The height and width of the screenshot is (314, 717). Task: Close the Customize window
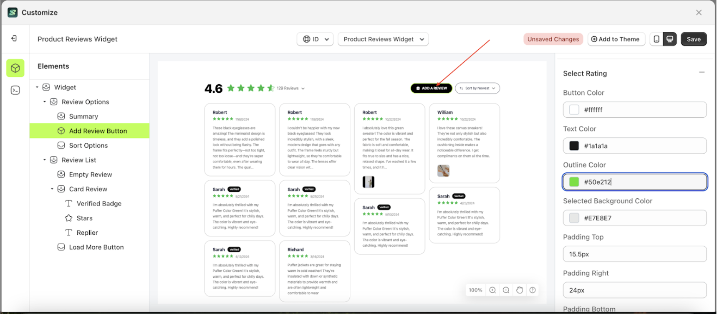click(x=699, y=13)
